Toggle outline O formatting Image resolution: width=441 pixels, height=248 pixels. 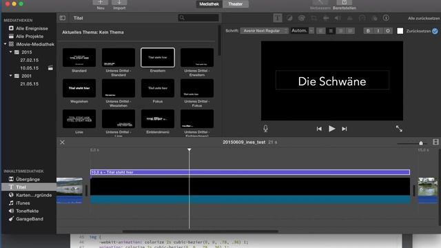[x=388, y=31]
